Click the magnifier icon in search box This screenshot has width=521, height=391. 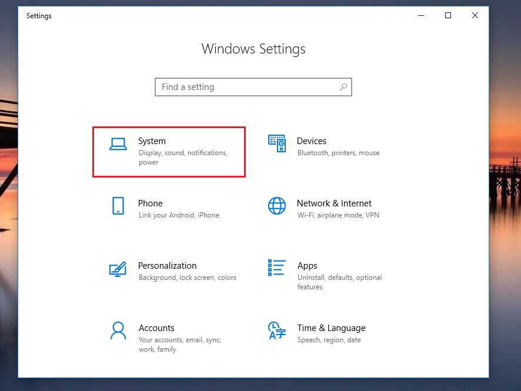click(343, 87)
